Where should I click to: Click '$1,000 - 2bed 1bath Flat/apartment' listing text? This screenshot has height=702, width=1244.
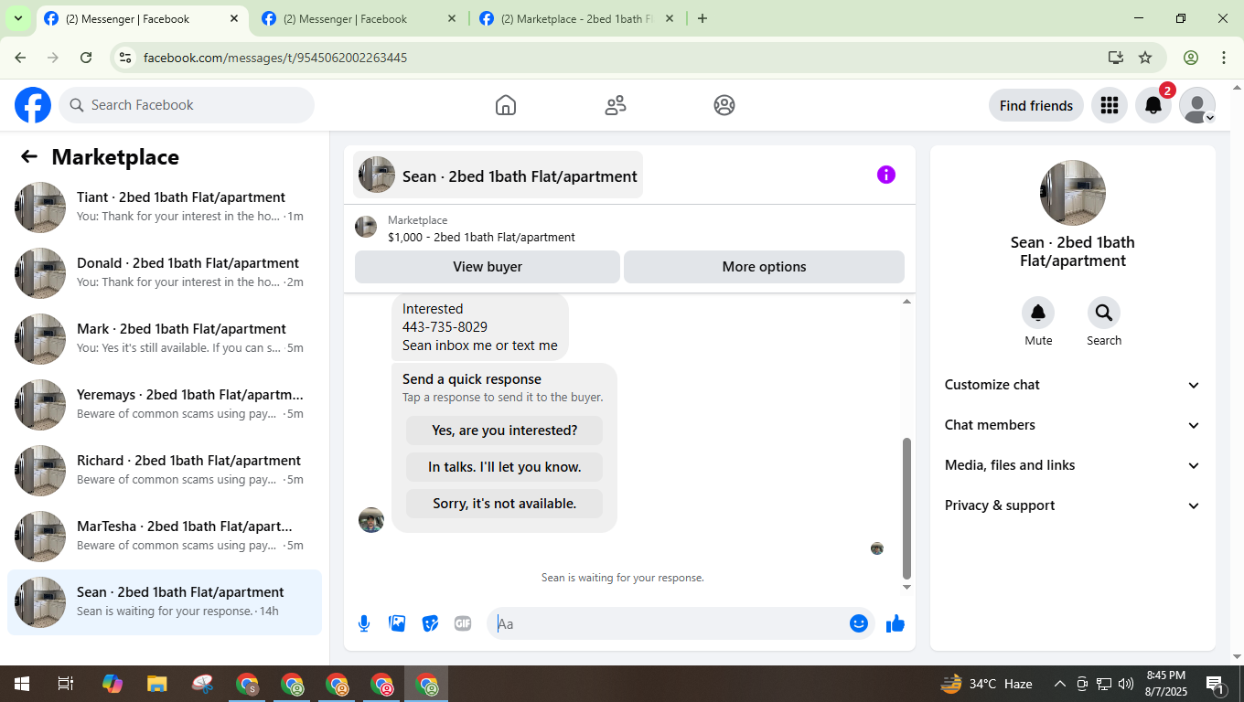[x=481, y=237]
